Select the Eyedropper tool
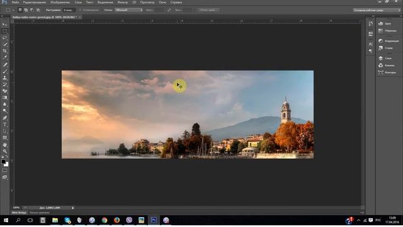This screenshot has height=227, width=403. click(x=4, y=58)
